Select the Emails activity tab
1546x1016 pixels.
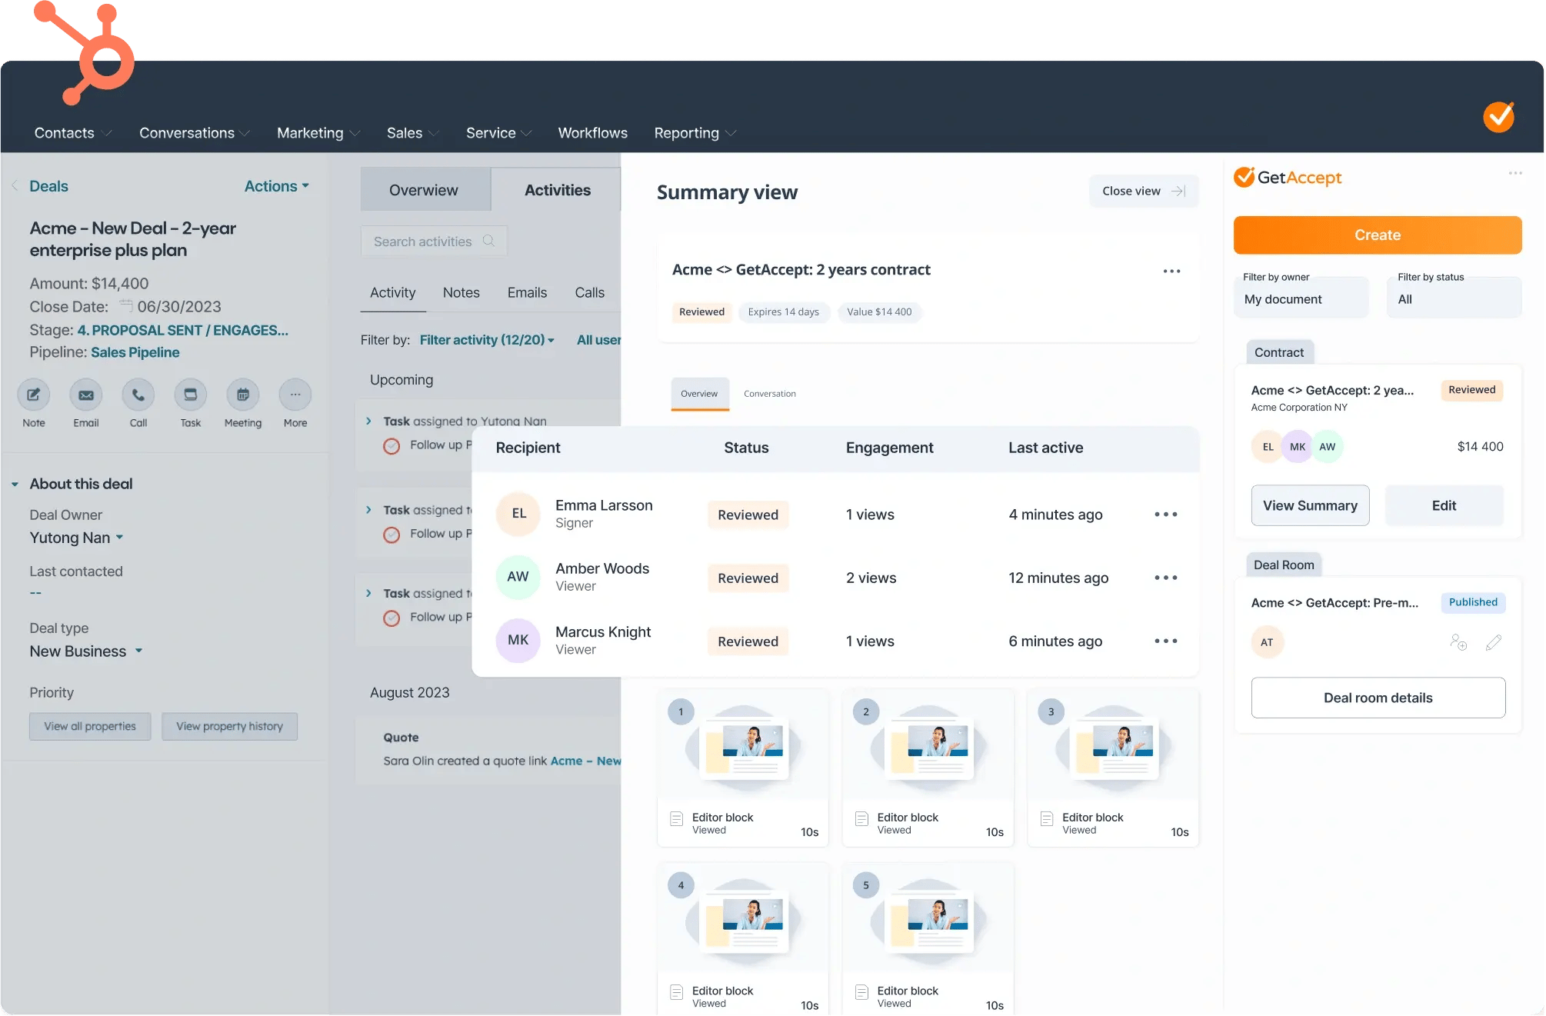(527, 292)
